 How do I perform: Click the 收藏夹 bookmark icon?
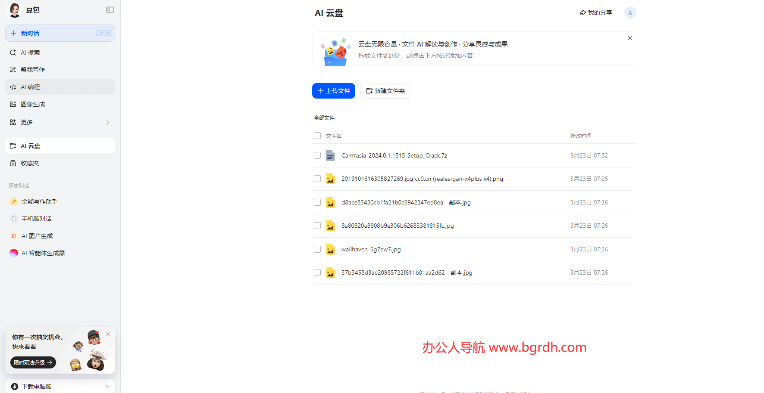13,163
